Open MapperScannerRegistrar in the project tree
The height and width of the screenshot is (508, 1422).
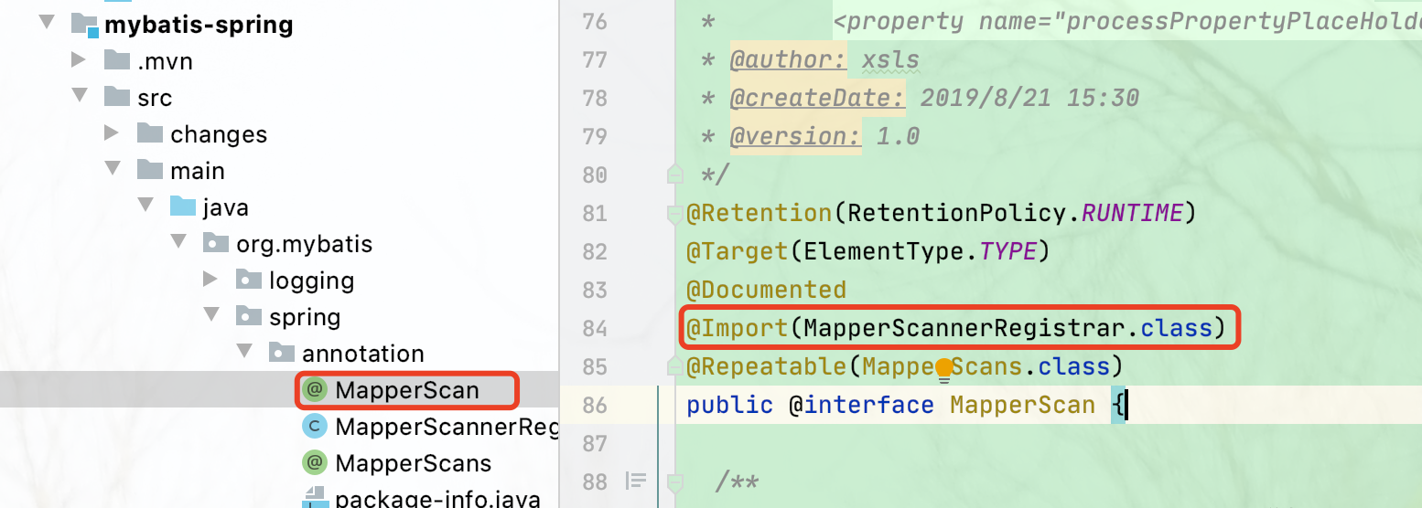(x=447, y=427)
